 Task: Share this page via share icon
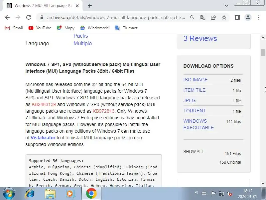click(x=213, y=17)
